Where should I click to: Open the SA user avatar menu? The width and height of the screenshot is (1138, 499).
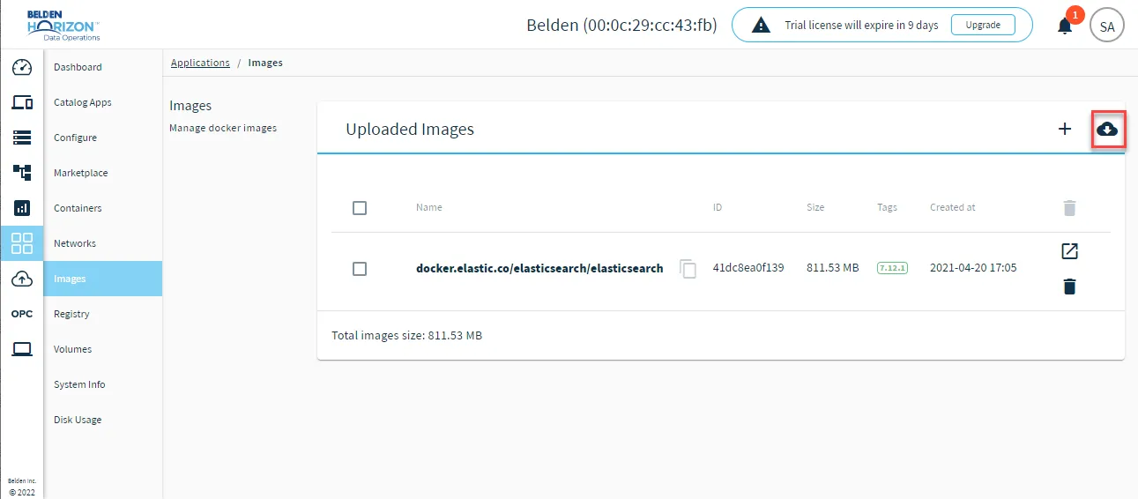tap(1107, 26)
